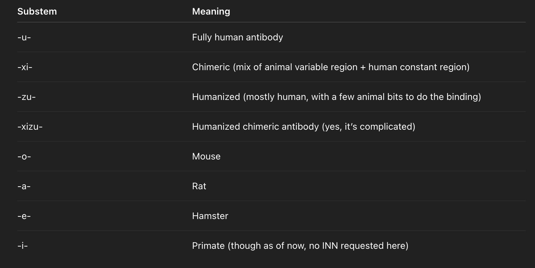The image size is (535, 268).
Task: Click the Humanized meaning description
Action: coord(336,97)
